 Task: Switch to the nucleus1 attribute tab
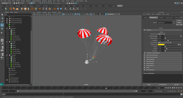click(x=161, y=18)
